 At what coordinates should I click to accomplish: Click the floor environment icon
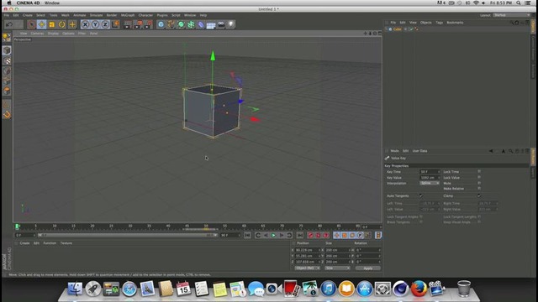[x=211, y=24]
